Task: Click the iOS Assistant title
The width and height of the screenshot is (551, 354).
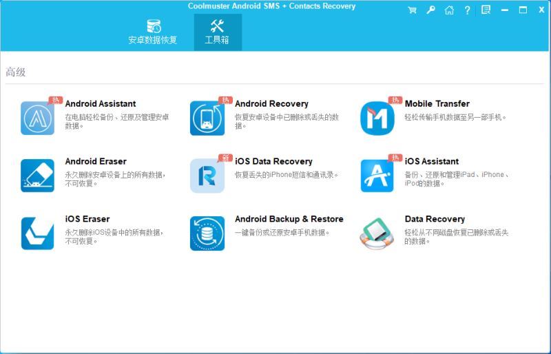Action: tap(432, 161)
